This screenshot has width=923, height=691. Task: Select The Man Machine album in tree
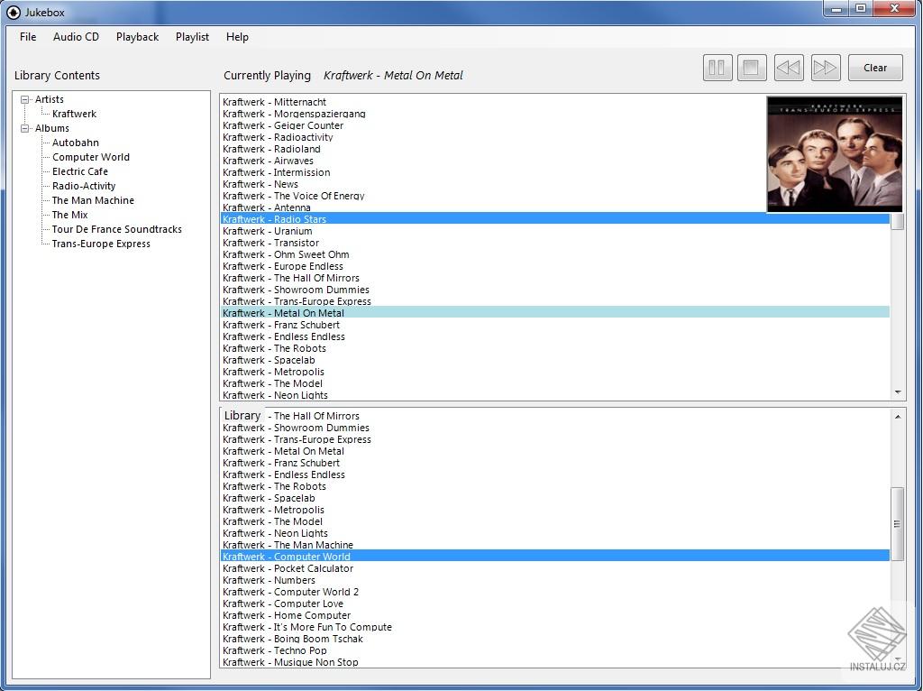pos(93,200)
